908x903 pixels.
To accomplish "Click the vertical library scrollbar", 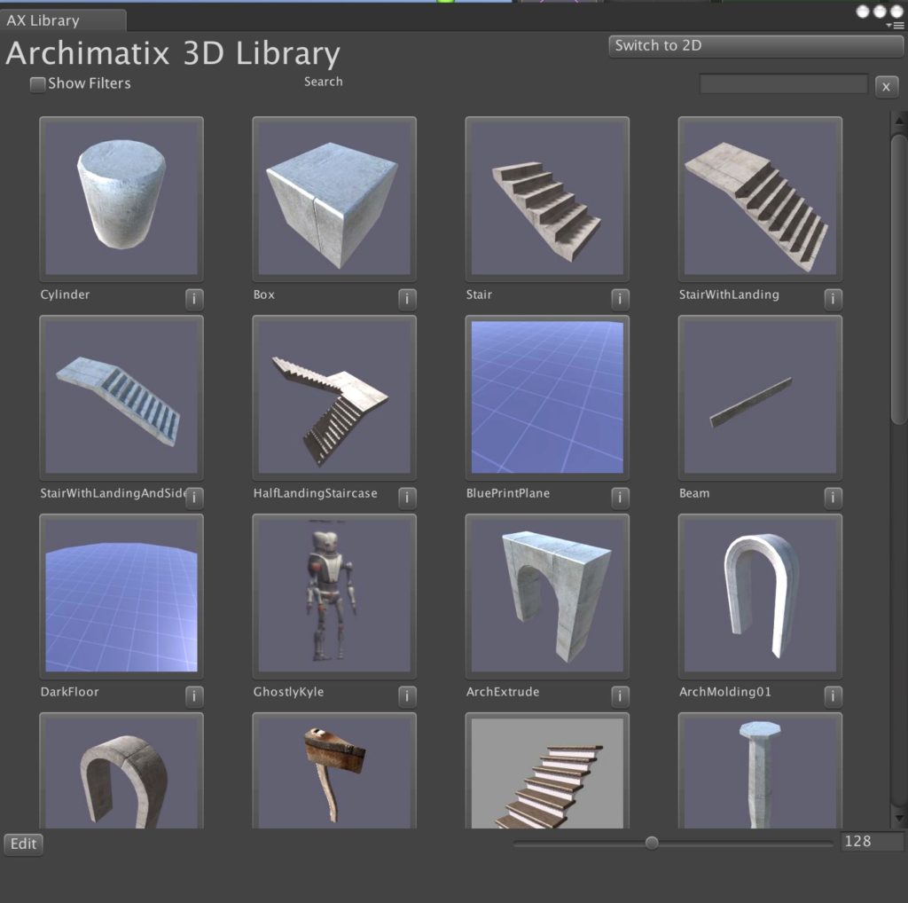I will 898,275.
